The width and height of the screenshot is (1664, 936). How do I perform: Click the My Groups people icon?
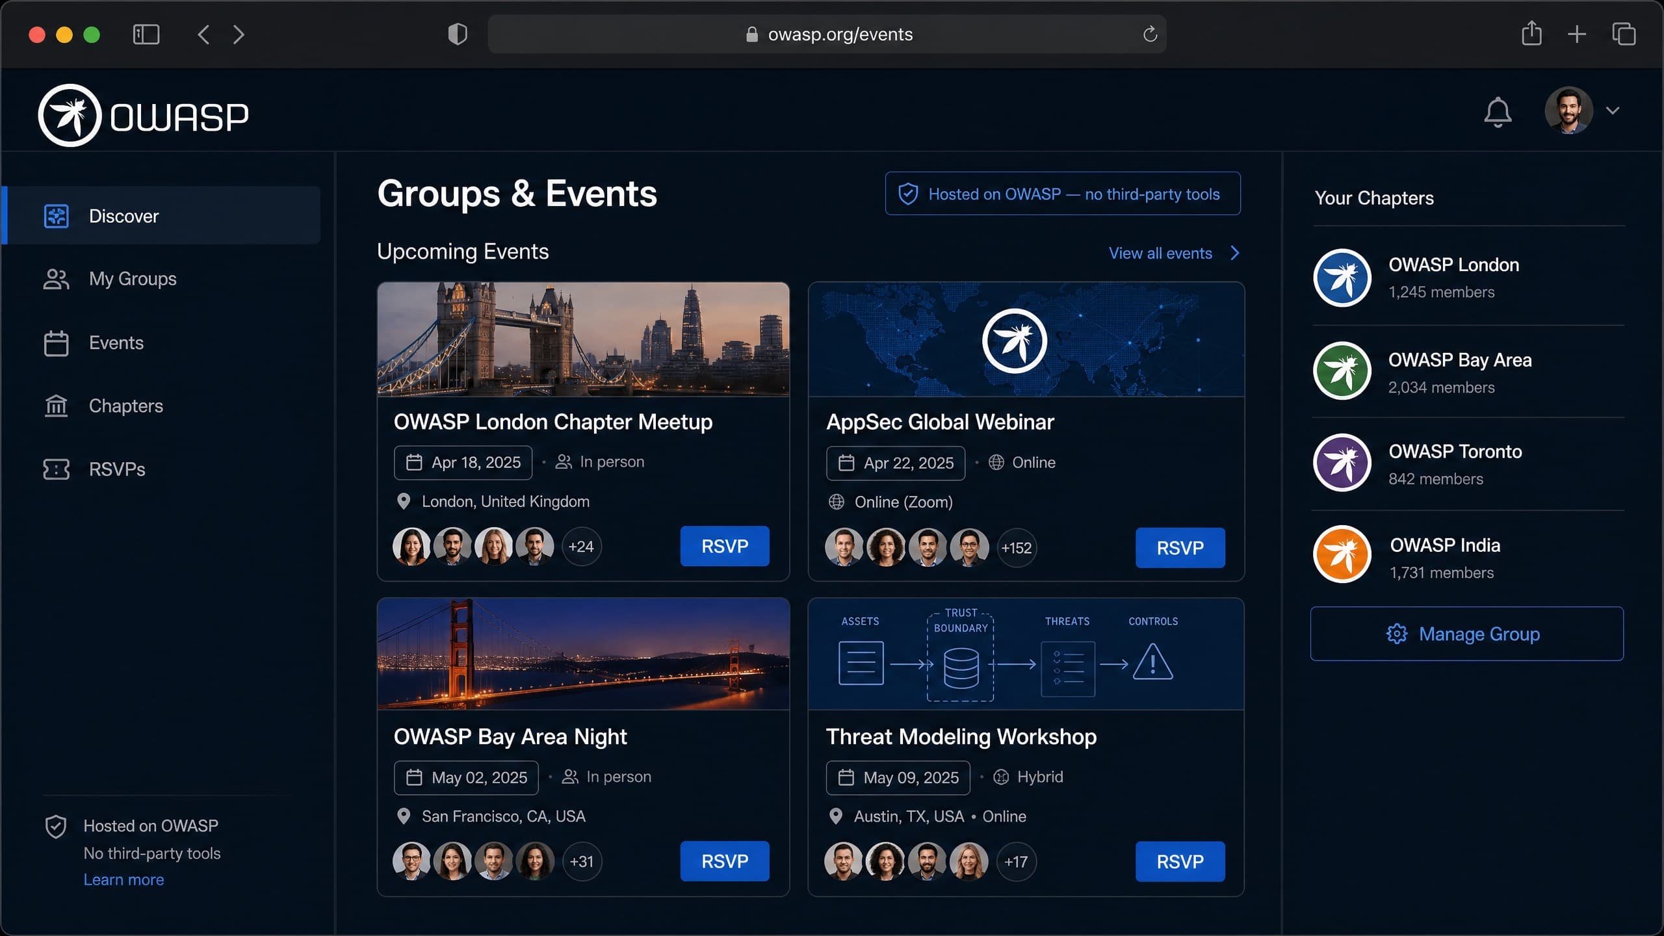click(x=56, y=279)
